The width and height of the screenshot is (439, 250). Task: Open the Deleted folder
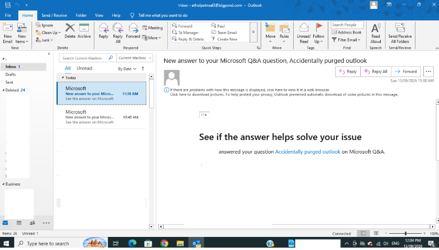pyautogui.click(x=15, y=90)
